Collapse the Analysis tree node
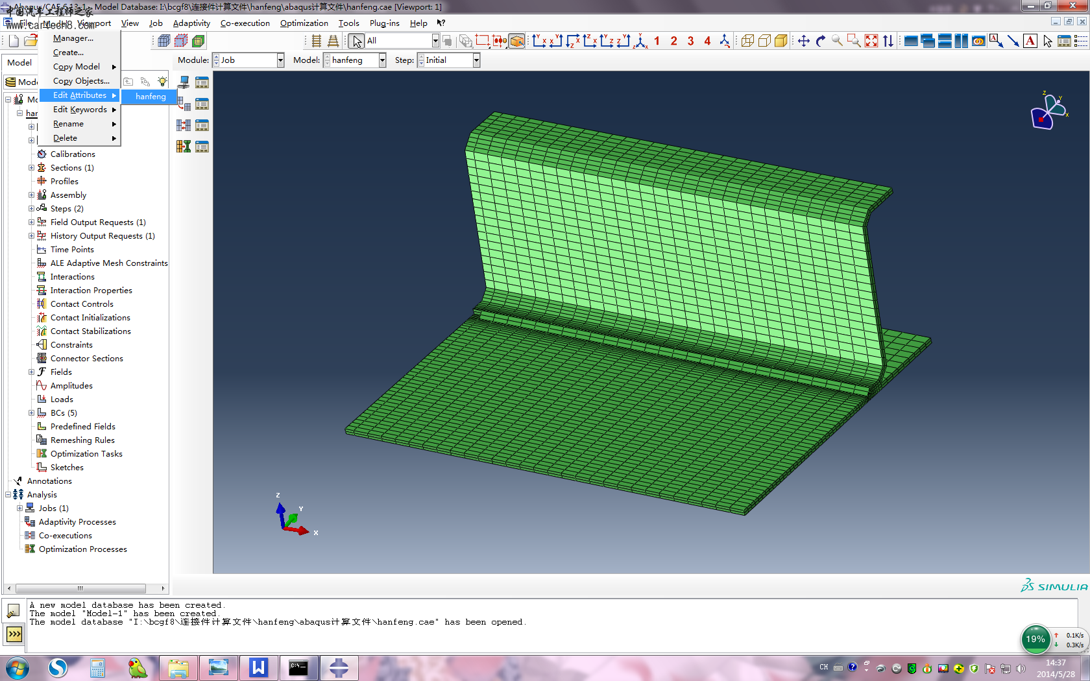 (x=8, y=494)
